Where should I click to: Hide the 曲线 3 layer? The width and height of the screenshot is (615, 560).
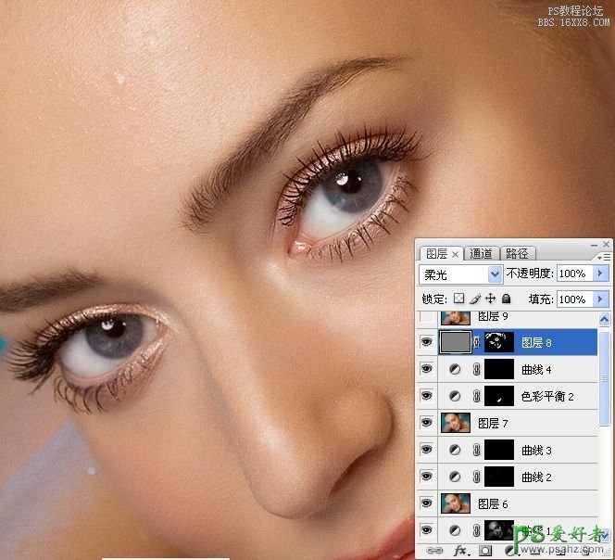426,450
